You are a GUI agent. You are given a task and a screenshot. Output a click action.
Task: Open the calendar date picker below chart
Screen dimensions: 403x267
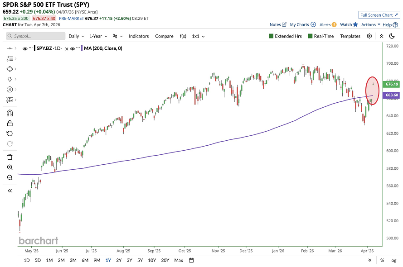[191, 260]
